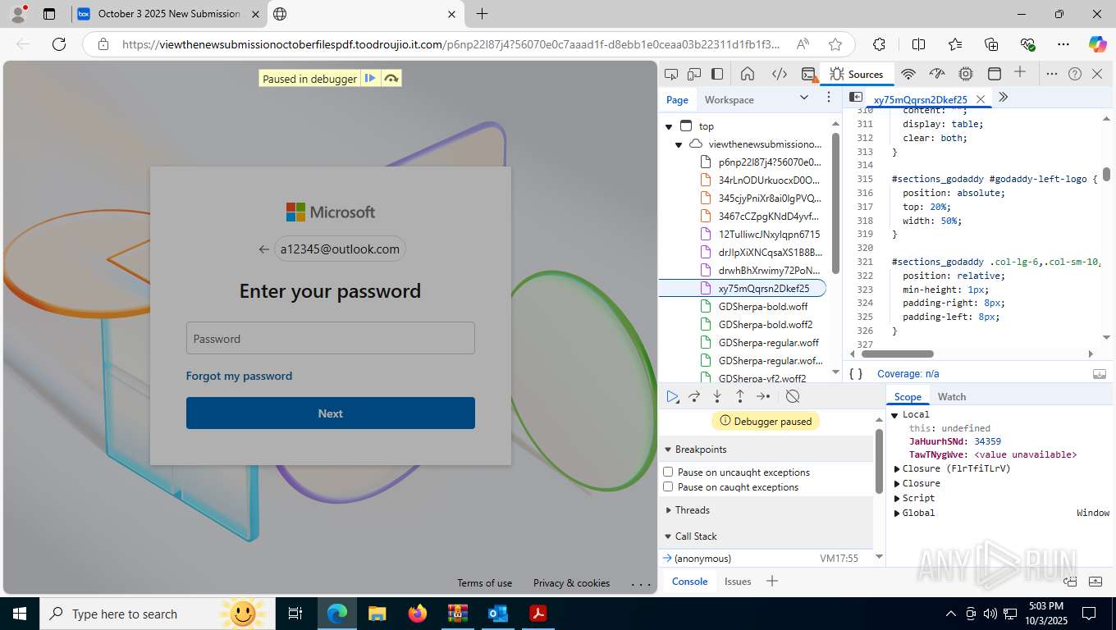Image resolution: width=1116 pixels, height=630 pixels.
Task: Open Navigator pane three-dots menu
Action: click(x=827, y=98)
